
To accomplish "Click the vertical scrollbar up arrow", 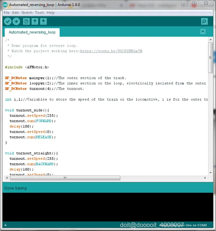I will coord(210,40).
